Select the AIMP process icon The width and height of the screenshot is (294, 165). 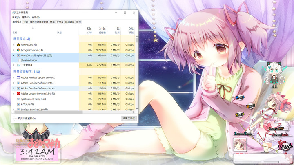pos(18,45)
